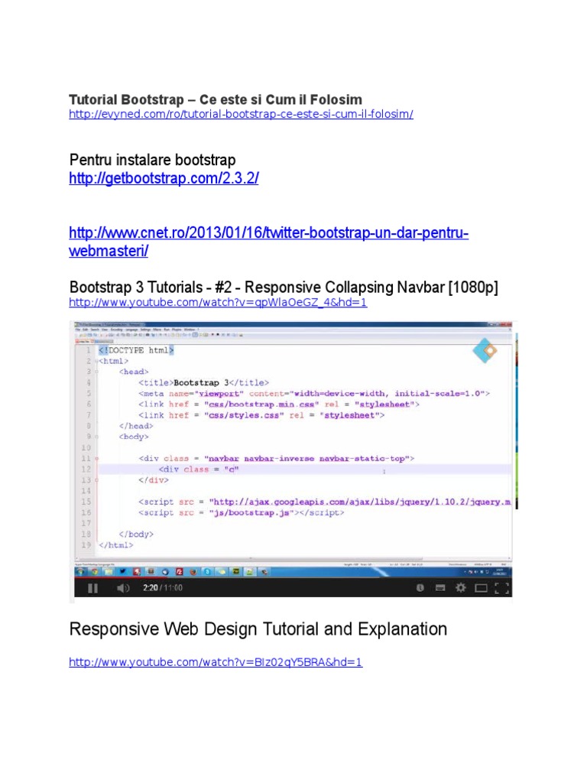Open the YouTube link with BIz02qY5BRA
Viewport: 587px width, 783px height.
(x=216, y=661)
